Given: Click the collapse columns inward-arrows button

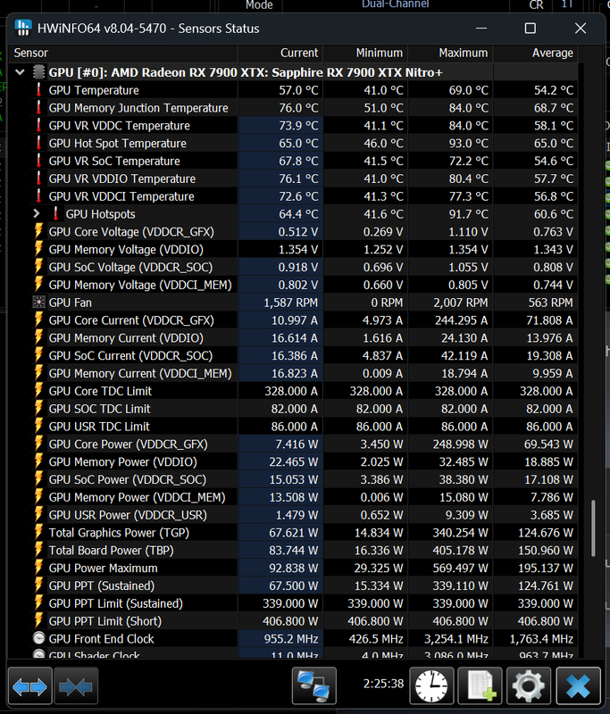Looking at the screenshot, I should coord(76,686).
